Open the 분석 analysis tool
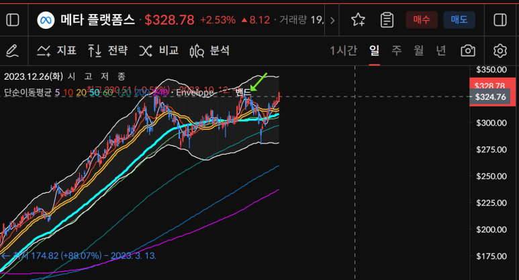Screen dimensions: 519x280 pos(209,50)
